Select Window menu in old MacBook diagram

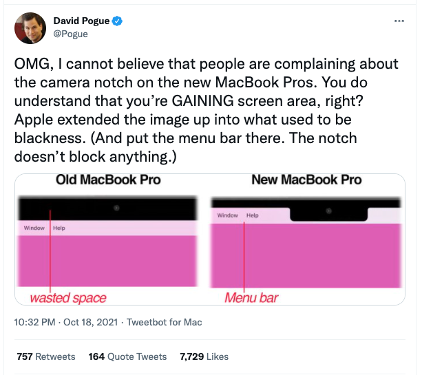[34, 228]
